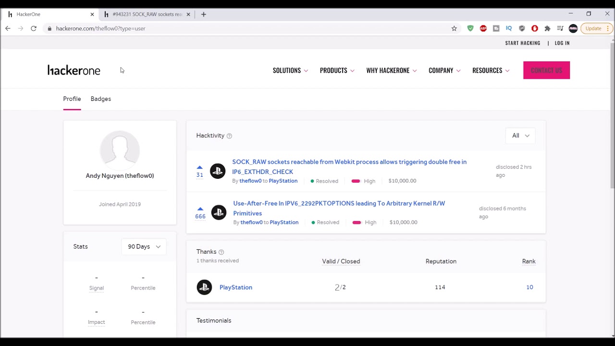The width and height of the screenshot is (615, 346).
Task: Click the CONTACT US button
Action: 546,70
